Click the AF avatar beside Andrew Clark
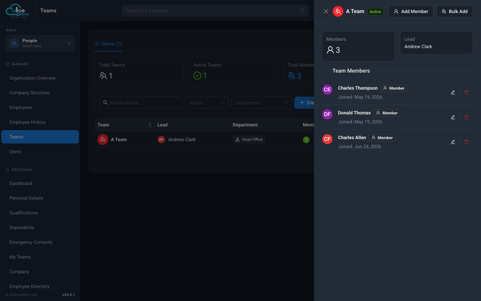Screen dimensions: 481x301 [161, 139]
